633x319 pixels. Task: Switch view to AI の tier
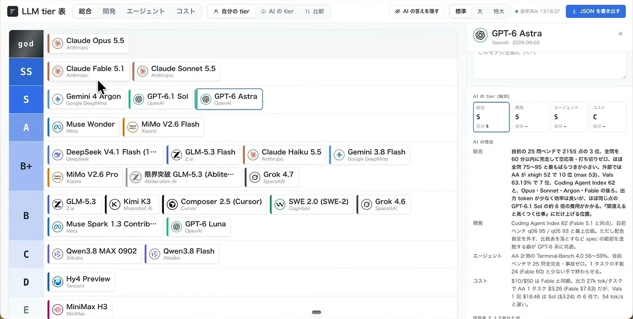[x=277, y=11]
